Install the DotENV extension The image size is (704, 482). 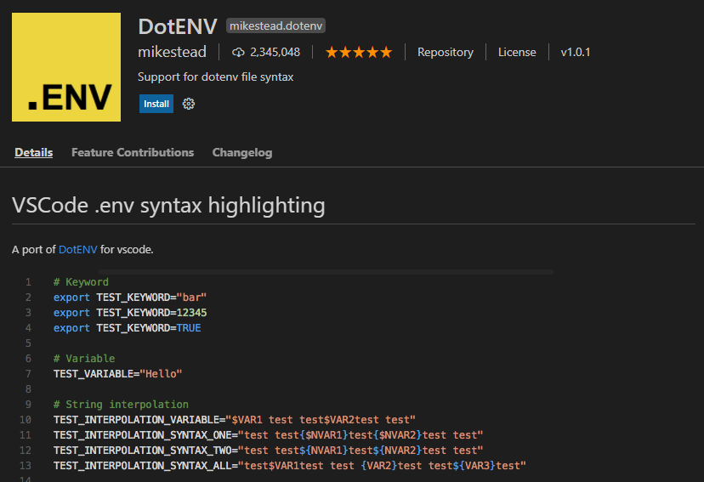coord(156,104)
